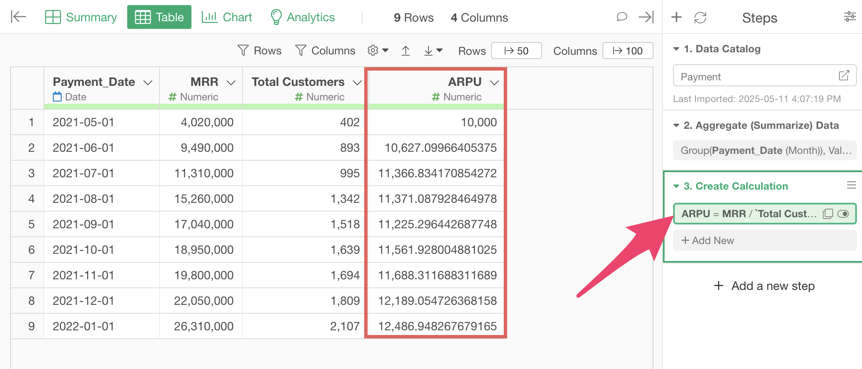862x369 pixels.
Task: Collapse the left panel with arrow icon
Action: pyautogui.click(x=18, y=17)
